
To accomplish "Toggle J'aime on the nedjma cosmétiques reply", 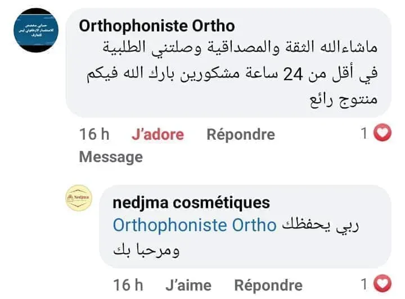I will (188, 286).
